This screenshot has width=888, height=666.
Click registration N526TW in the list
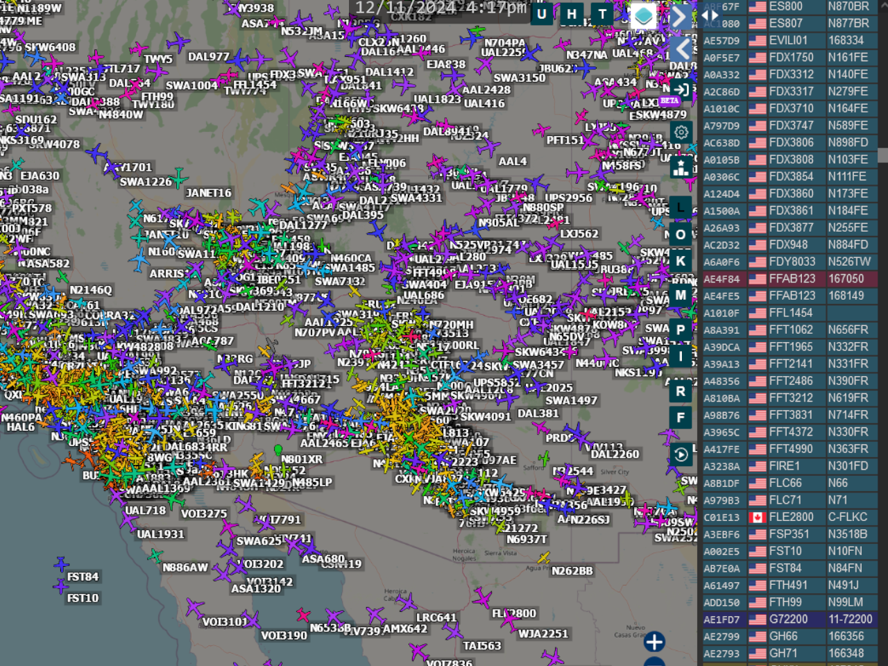pos(849,262)
